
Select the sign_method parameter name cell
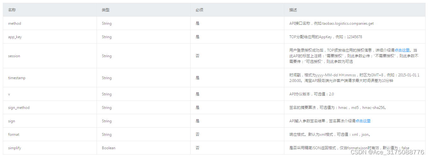coord(19,108)
